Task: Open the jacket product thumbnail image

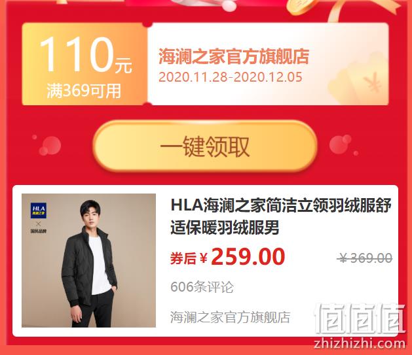Action: (89, 260)
